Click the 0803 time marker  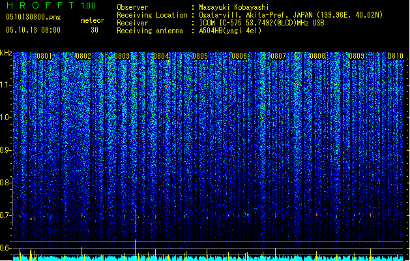pos(122,56)
